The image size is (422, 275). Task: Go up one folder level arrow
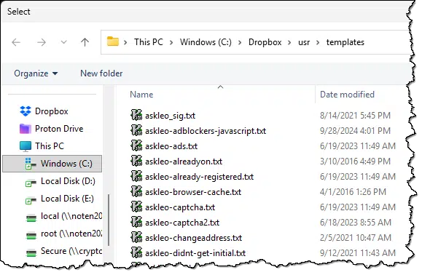(85, 42)
